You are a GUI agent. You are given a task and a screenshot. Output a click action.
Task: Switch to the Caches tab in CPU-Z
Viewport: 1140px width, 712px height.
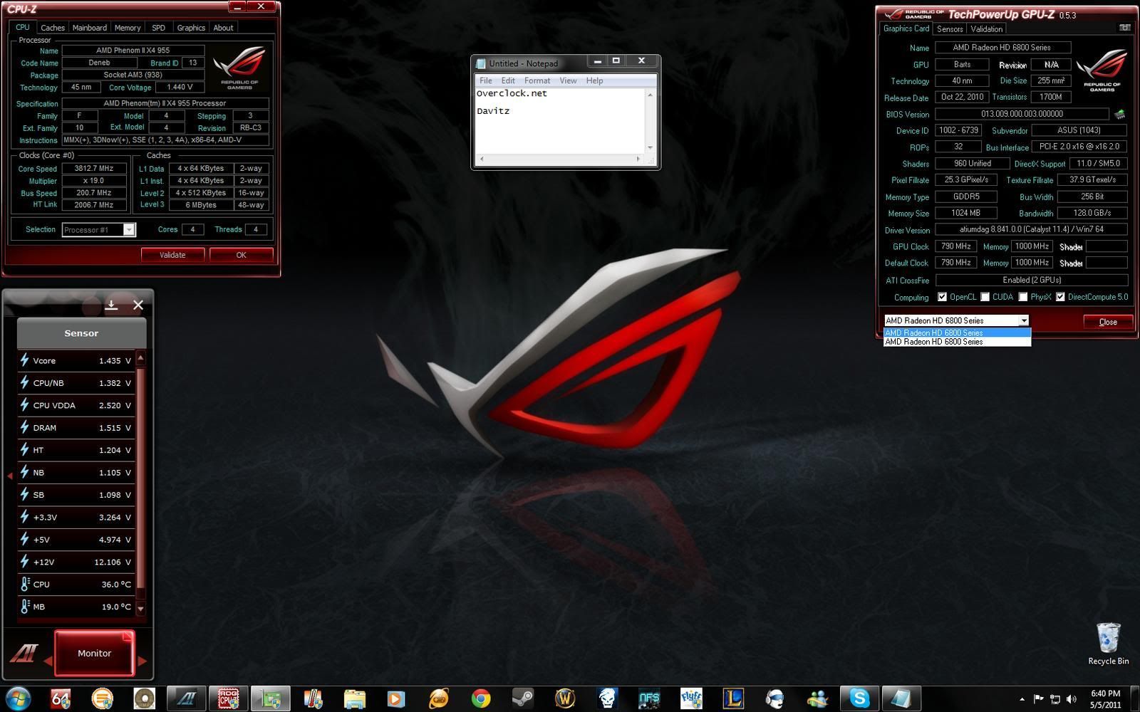point(53,28)
